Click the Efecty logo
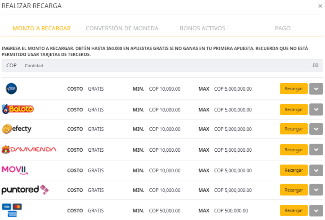 tap(17, 129)
